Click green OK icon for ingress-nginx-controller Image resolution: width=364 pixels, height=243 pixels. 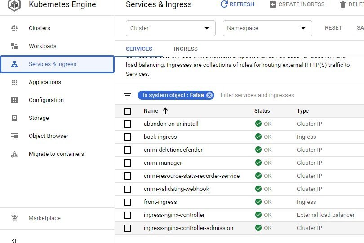click(x=258, y=215)
